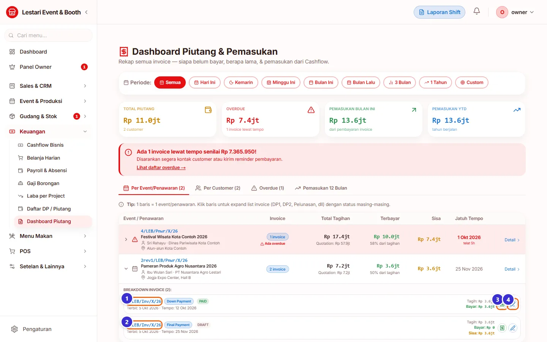Focus the Cari menu search field
Viewport: 547px width, 342px height.
(x=49, y=35)
